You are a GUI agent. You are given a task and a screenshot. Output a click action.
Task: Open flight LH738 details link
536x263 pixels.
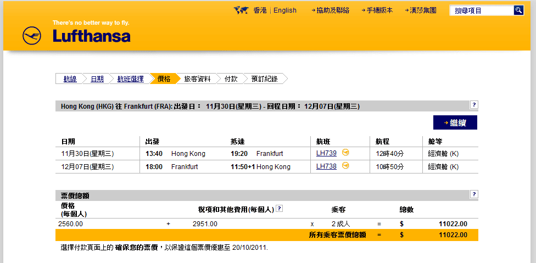(x=326, y=166)
